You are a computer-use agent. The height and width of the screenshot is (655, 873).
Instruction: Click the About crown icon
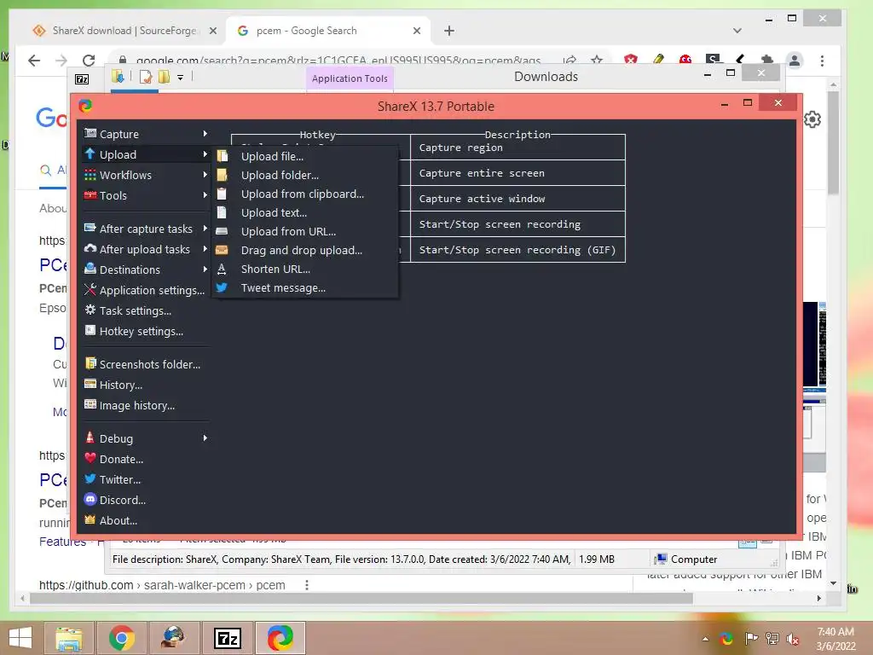[x=90, y=519]
